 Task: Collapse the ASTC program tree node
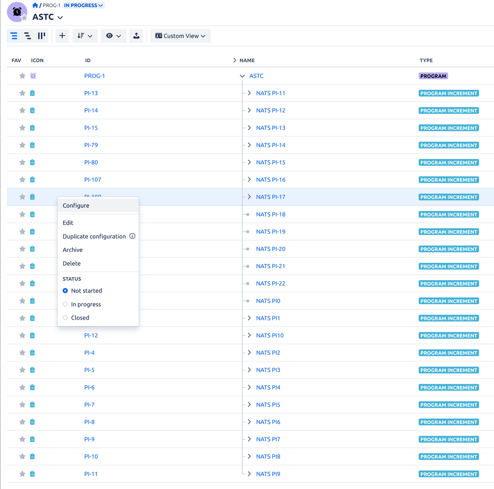(x=242, y=76)
